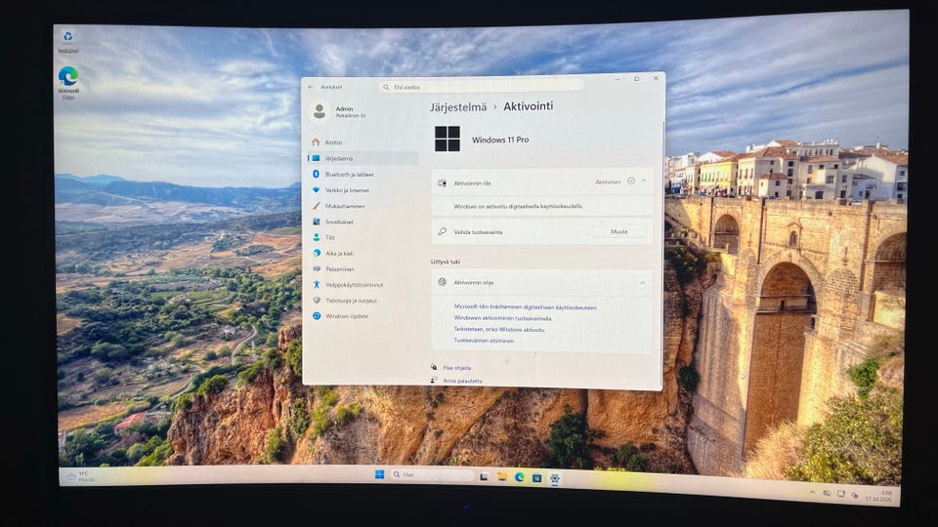Open the weather widget in the taskbar
The height and width of the screenshot is (527, 938).
[80, 476]
